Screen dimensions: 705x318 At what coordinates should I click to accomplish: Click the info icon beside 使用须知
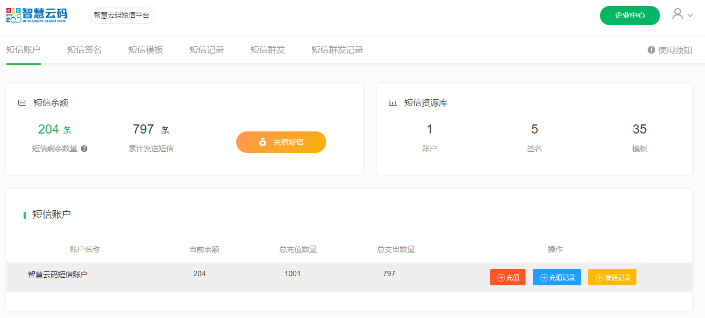651,50
